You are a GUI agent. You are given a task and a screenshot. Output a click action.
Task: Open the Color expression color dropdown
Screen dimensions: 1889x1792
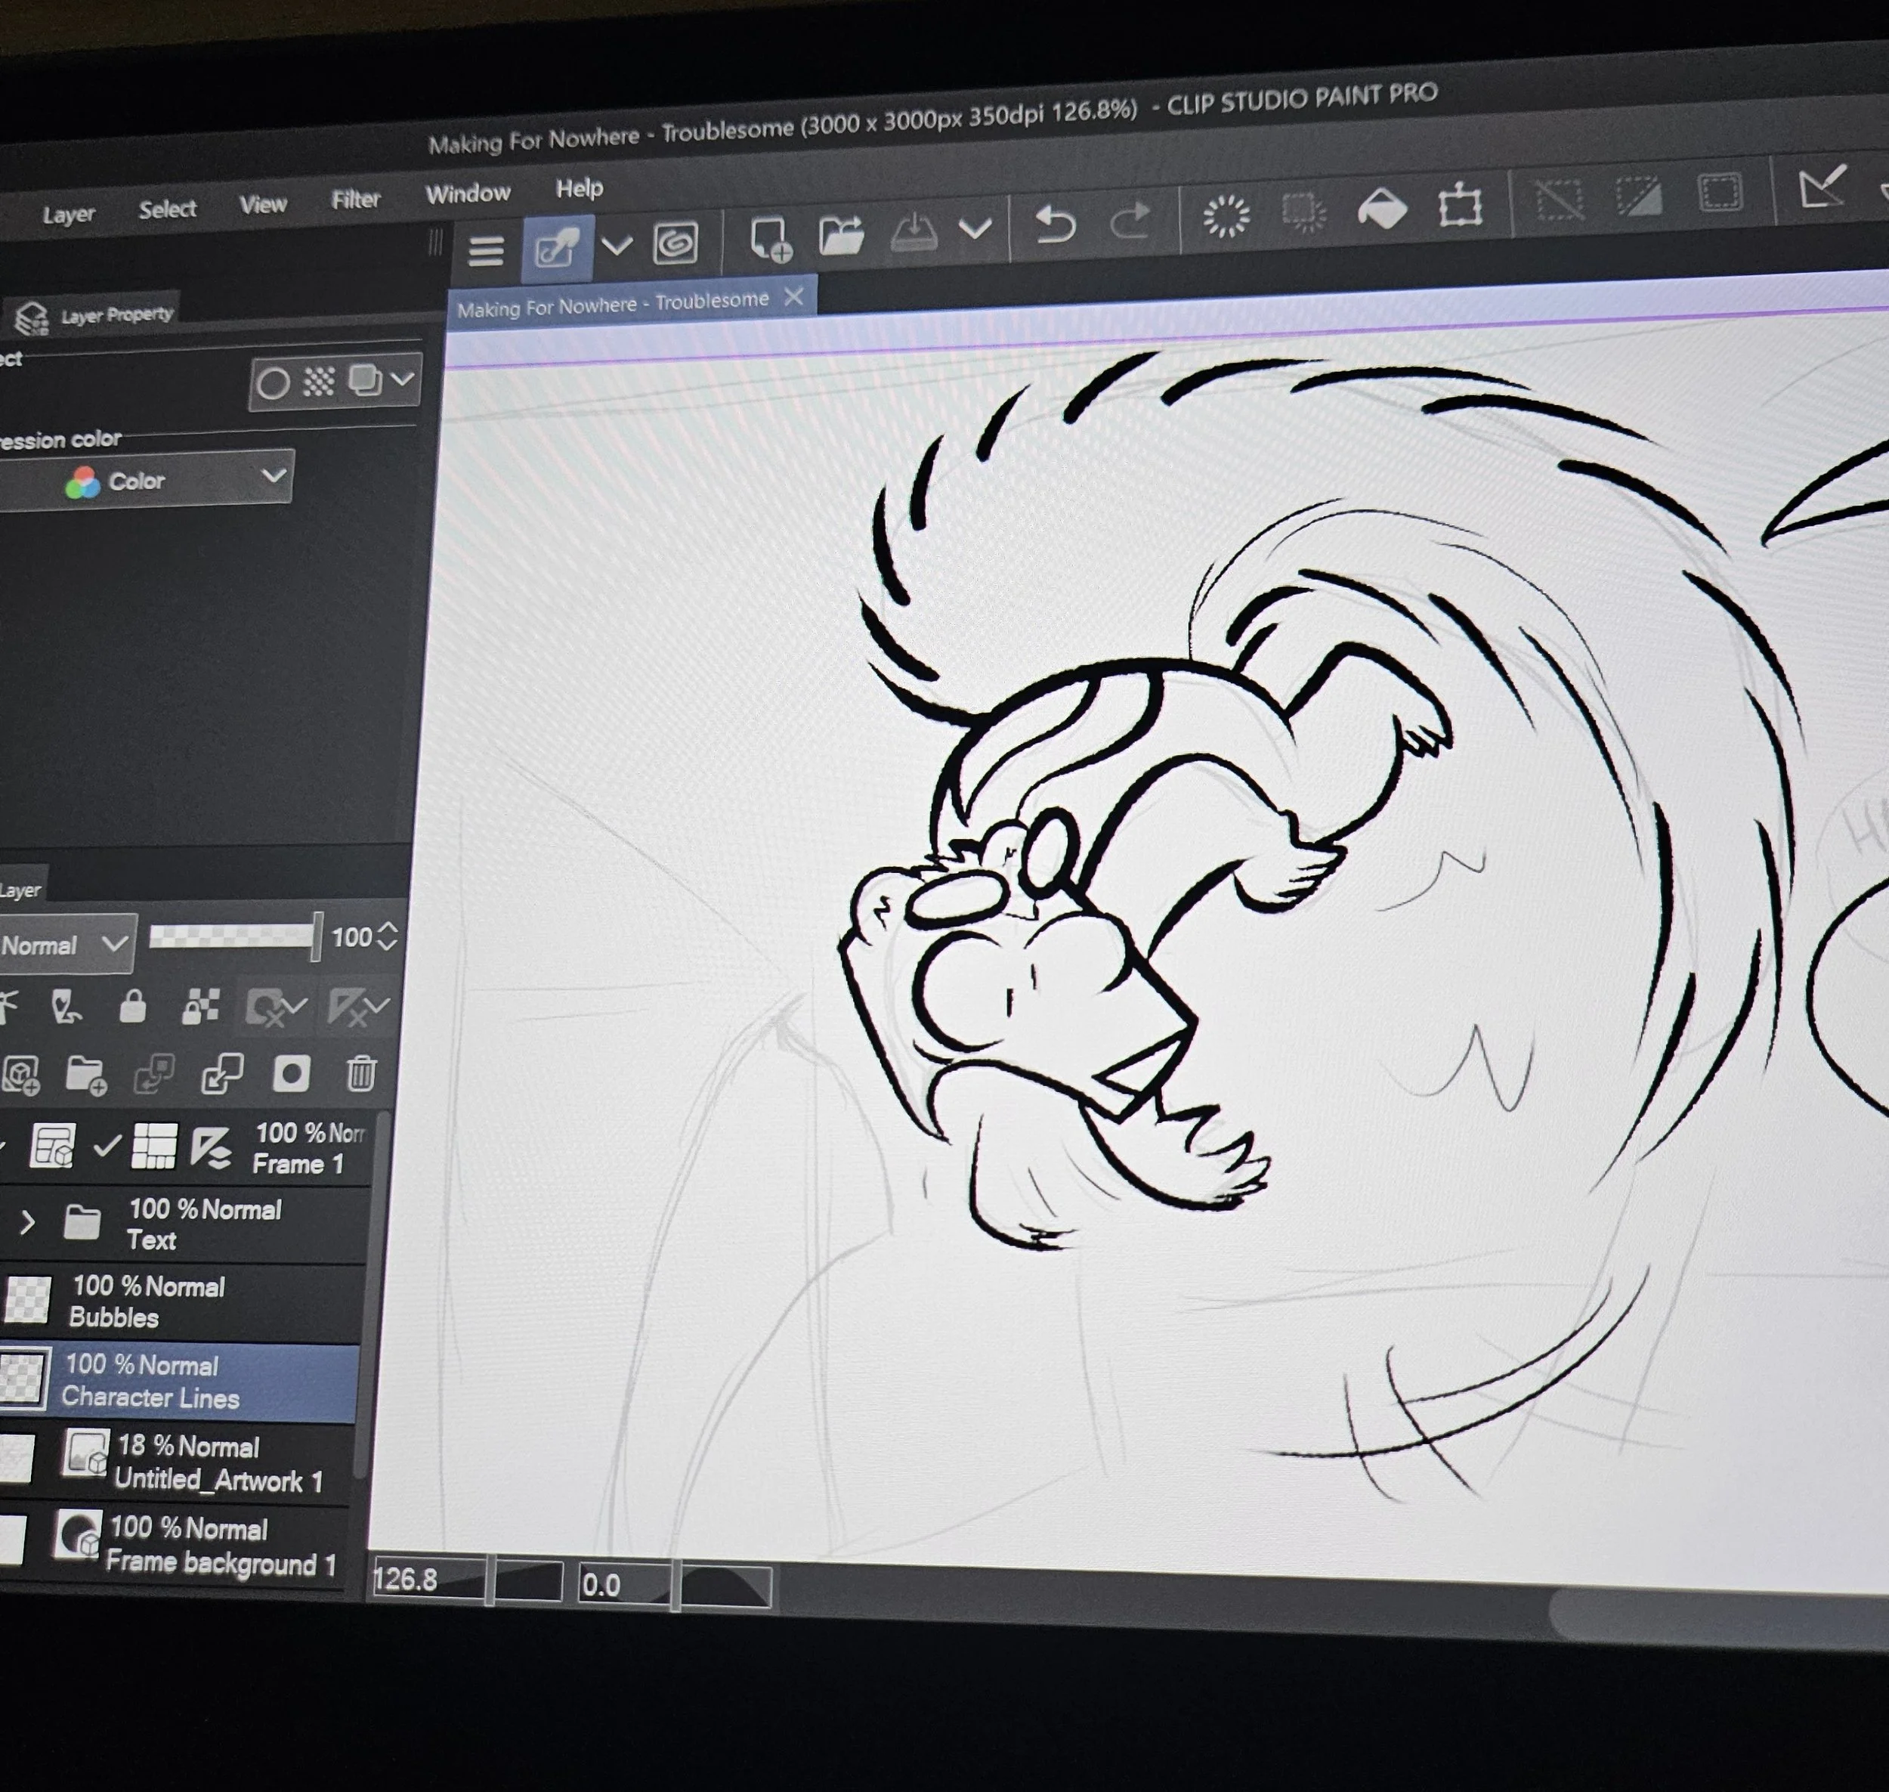point(145,478)
